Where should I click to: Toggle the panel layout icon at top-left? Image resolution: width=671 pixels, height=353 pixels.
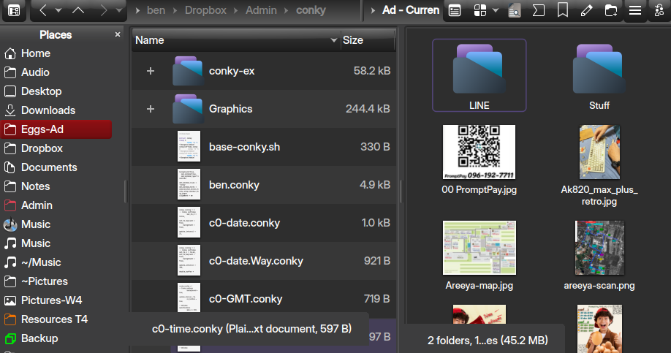pos(14,10)
